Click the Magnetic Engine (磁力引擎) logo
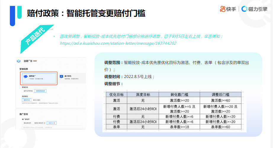The image size is (273, 148). [x=254, y=9]
